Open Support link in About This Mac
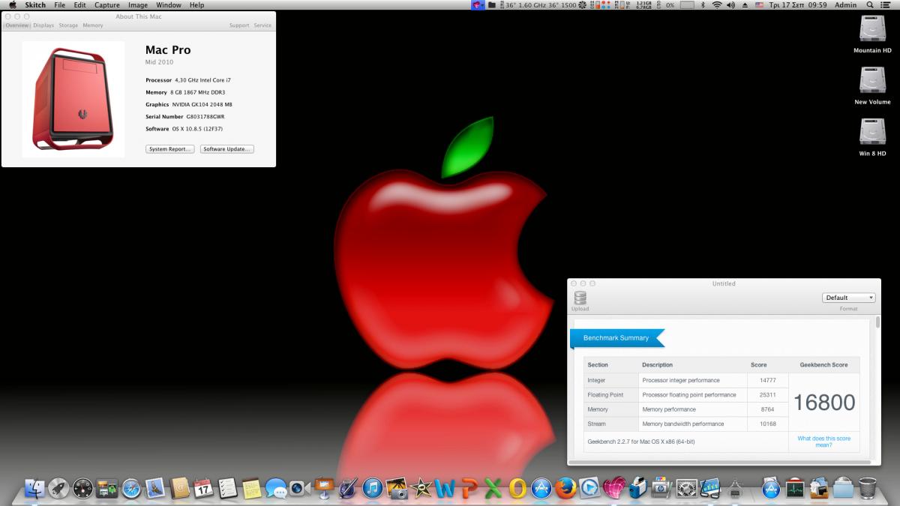Image resolution: width=900 pixels, height=506 pixels. point(239,25)
